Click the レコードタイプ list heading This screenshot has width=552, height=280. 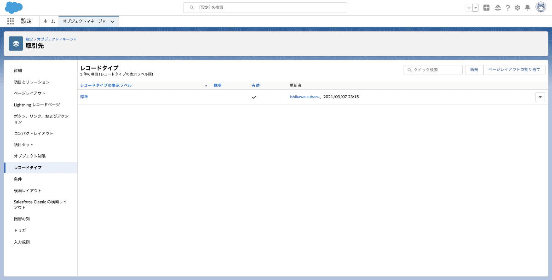[99, 68]
